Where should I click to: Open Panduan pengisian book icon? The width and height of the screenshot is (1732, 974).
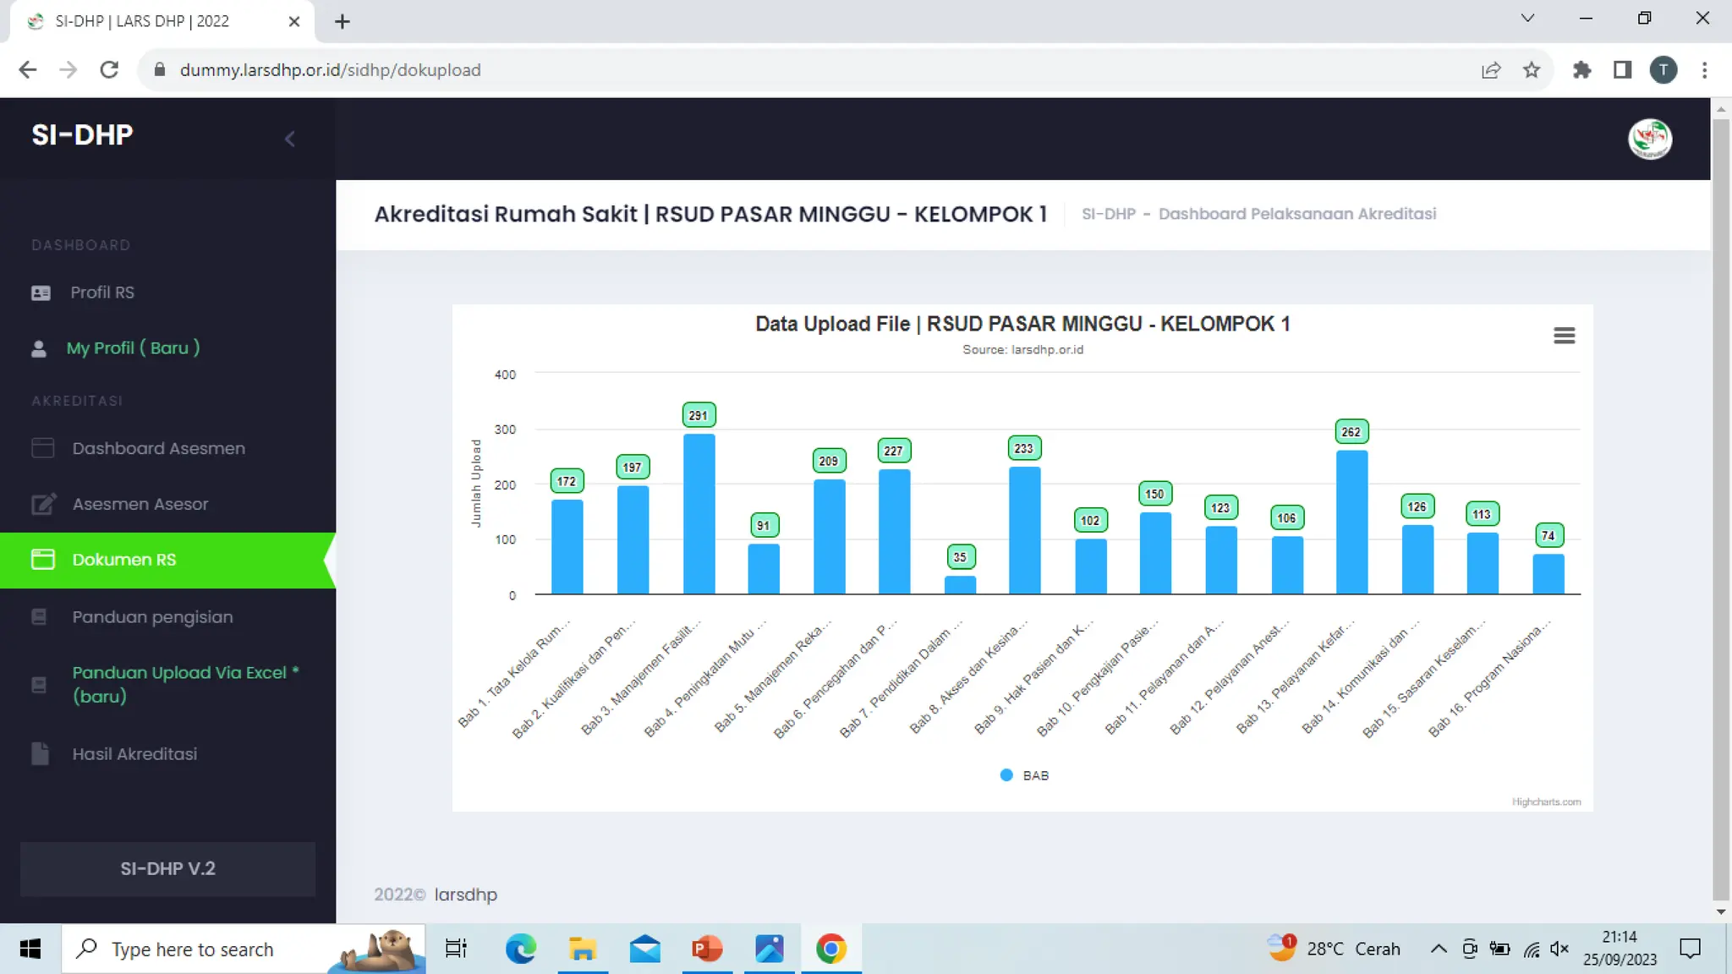point(39,617)
